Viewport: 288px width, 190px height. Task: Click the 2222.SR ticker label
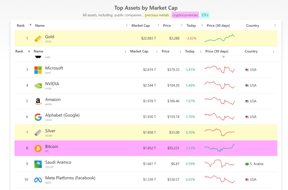tap(49, 167)
